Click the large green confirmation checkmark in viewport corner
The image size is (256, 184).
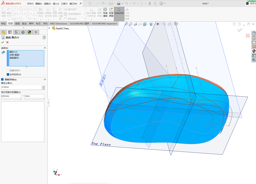pyautogui.click(x=240, y=30)
